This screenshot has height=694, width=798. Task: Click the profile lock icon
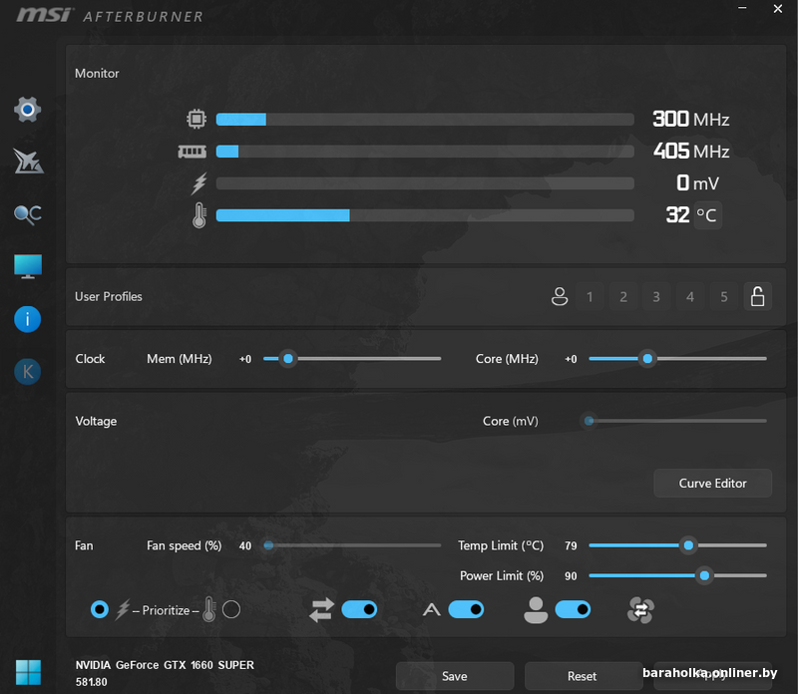[758, 296]
